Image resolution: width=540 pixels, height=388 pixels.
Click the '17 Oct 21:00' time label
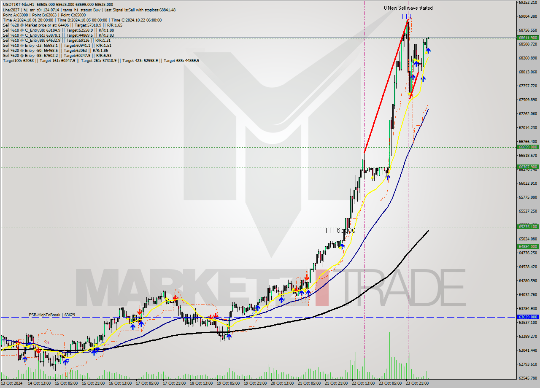click(x=175, y=383)
